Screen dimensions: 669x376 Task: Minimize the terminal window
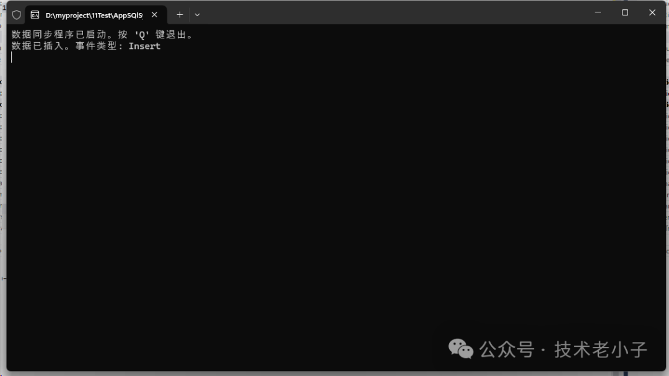click(x=598, y=12)
